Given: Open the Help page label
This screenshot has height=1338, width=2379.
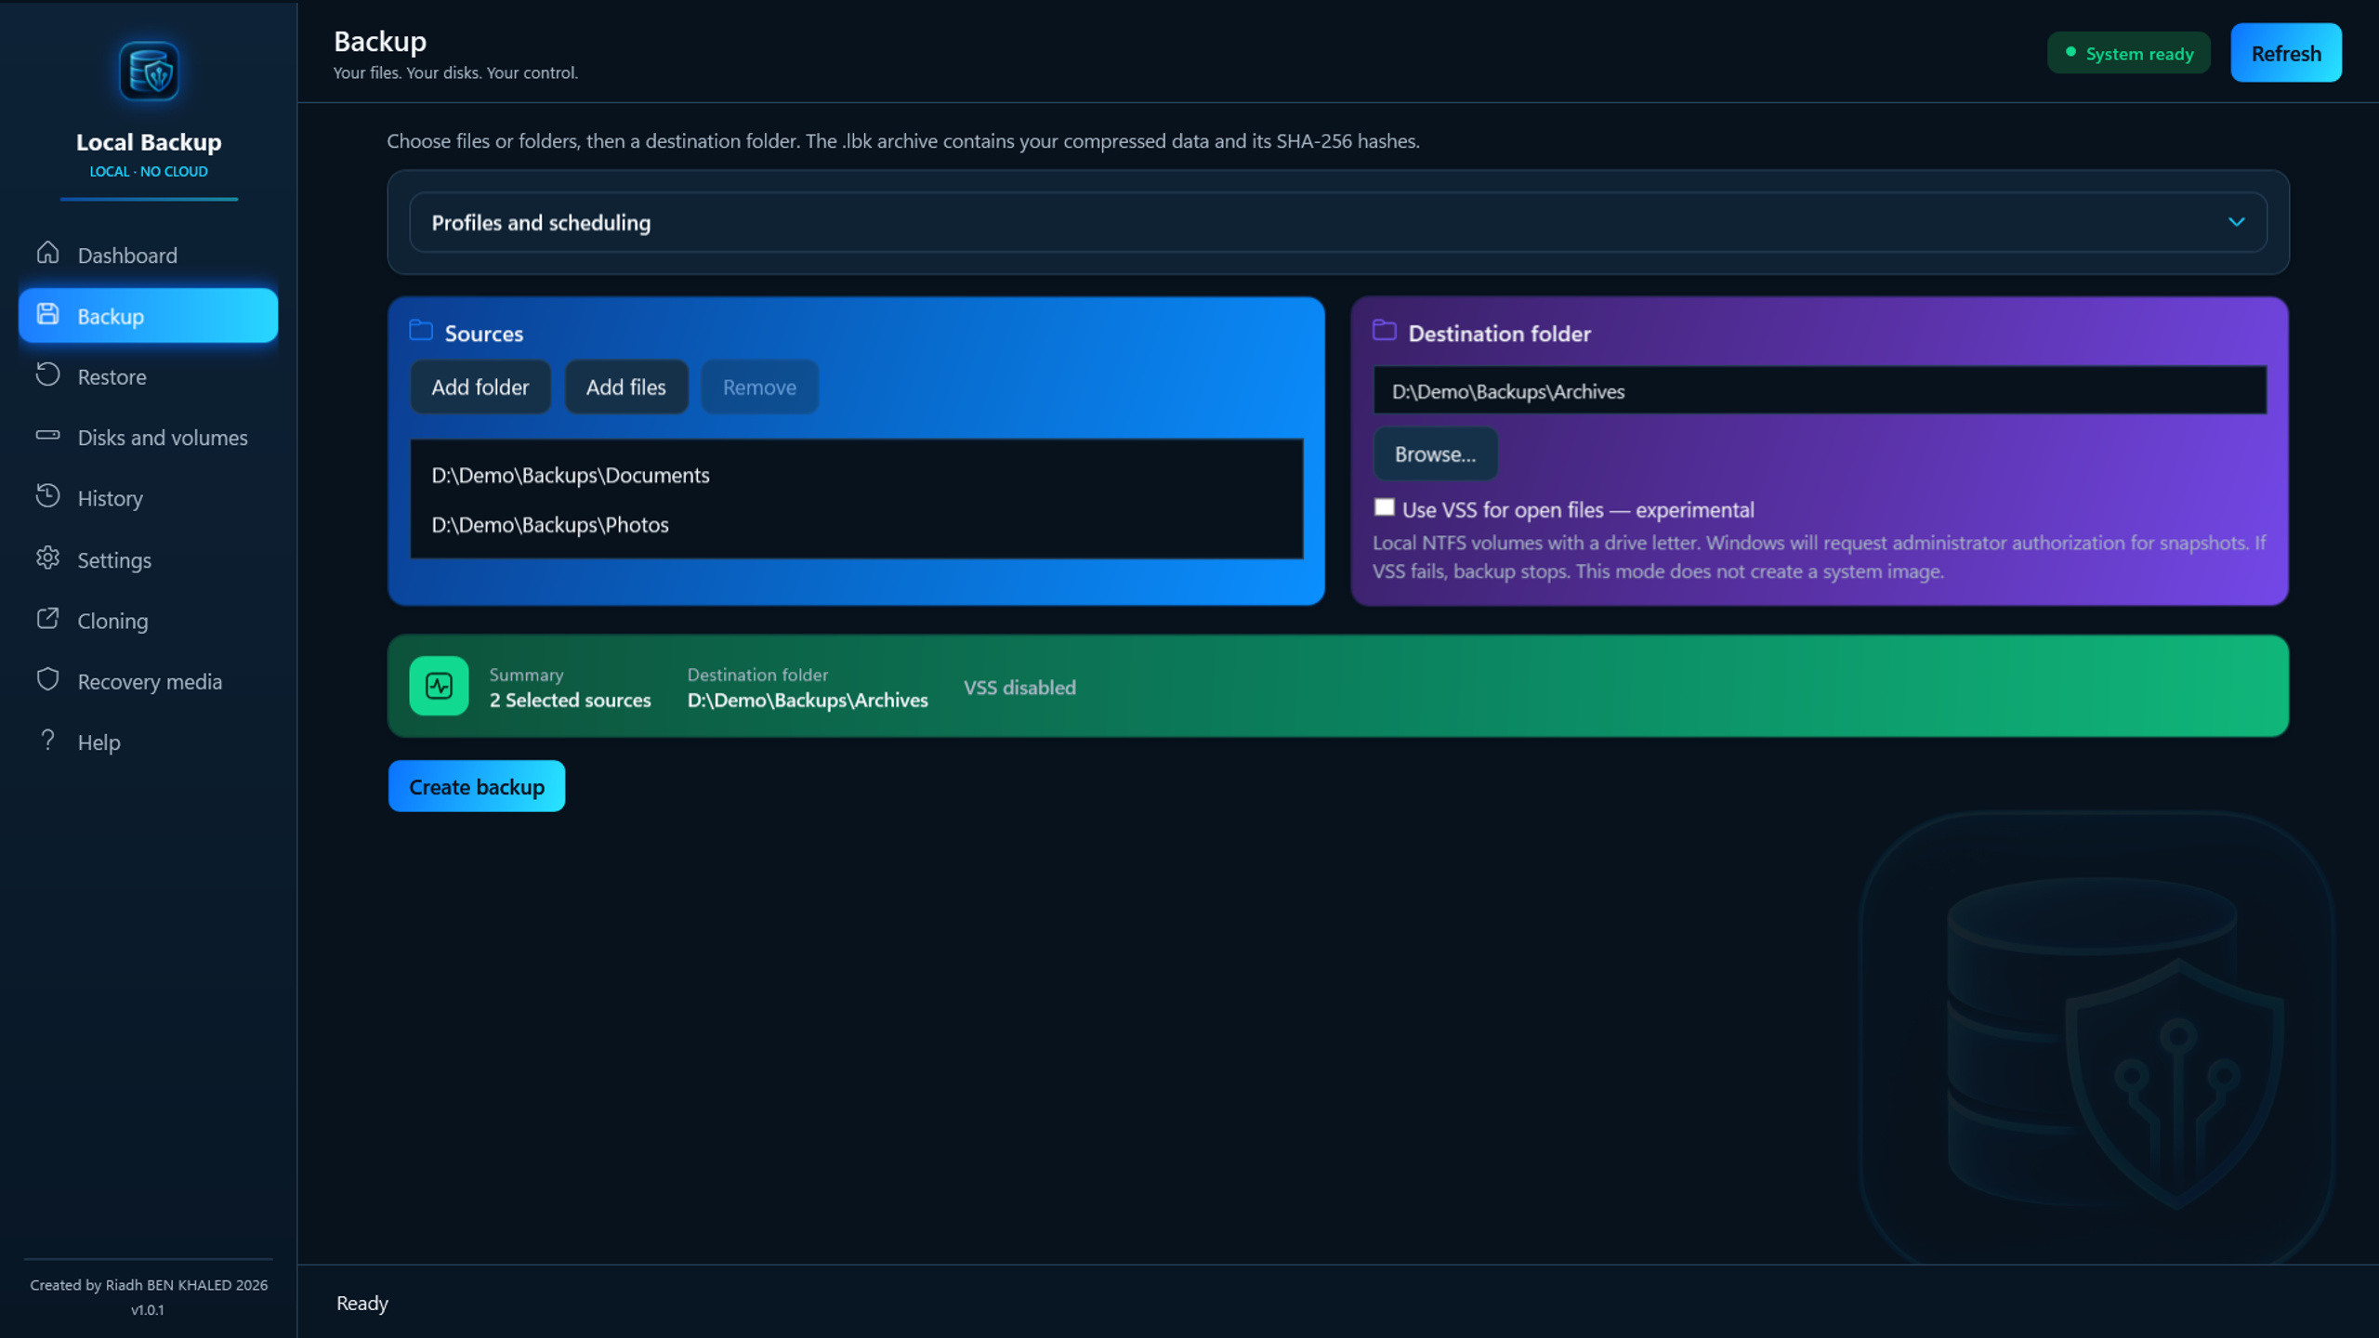Looking at the screenshot, I should (99, 741).
